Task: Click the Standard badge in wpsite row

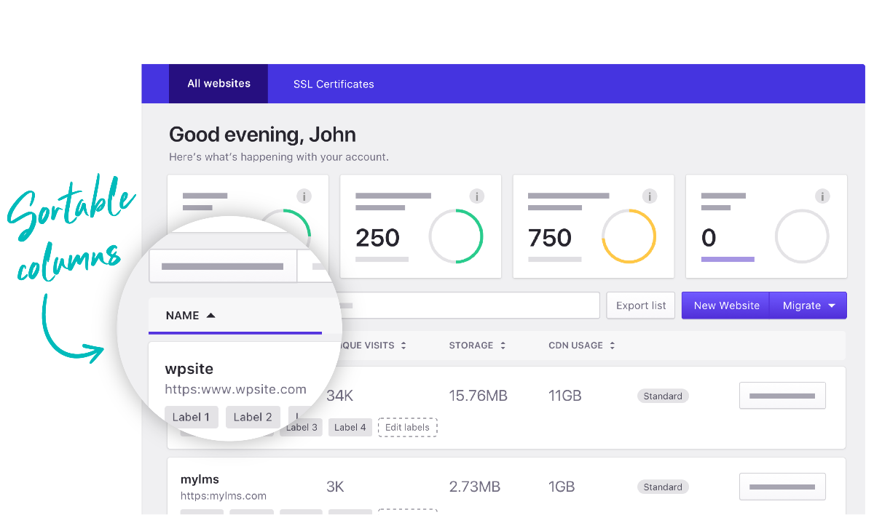Action: tap(663, 396)
